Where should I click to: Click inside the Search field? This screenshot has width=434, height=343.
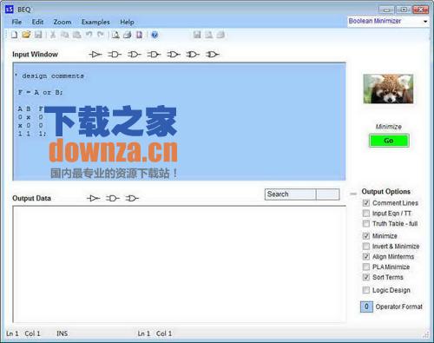290,195
